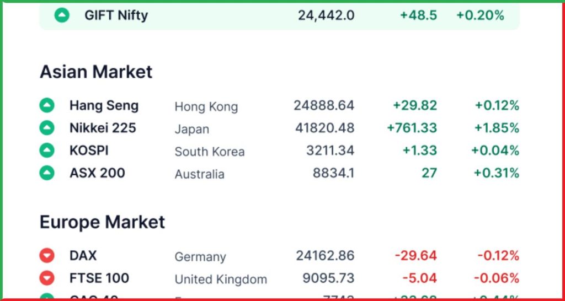Click the Nikkei 225 green up-arrow icon
Viewport: 565px width, 301px height.
tap(47, 128)
